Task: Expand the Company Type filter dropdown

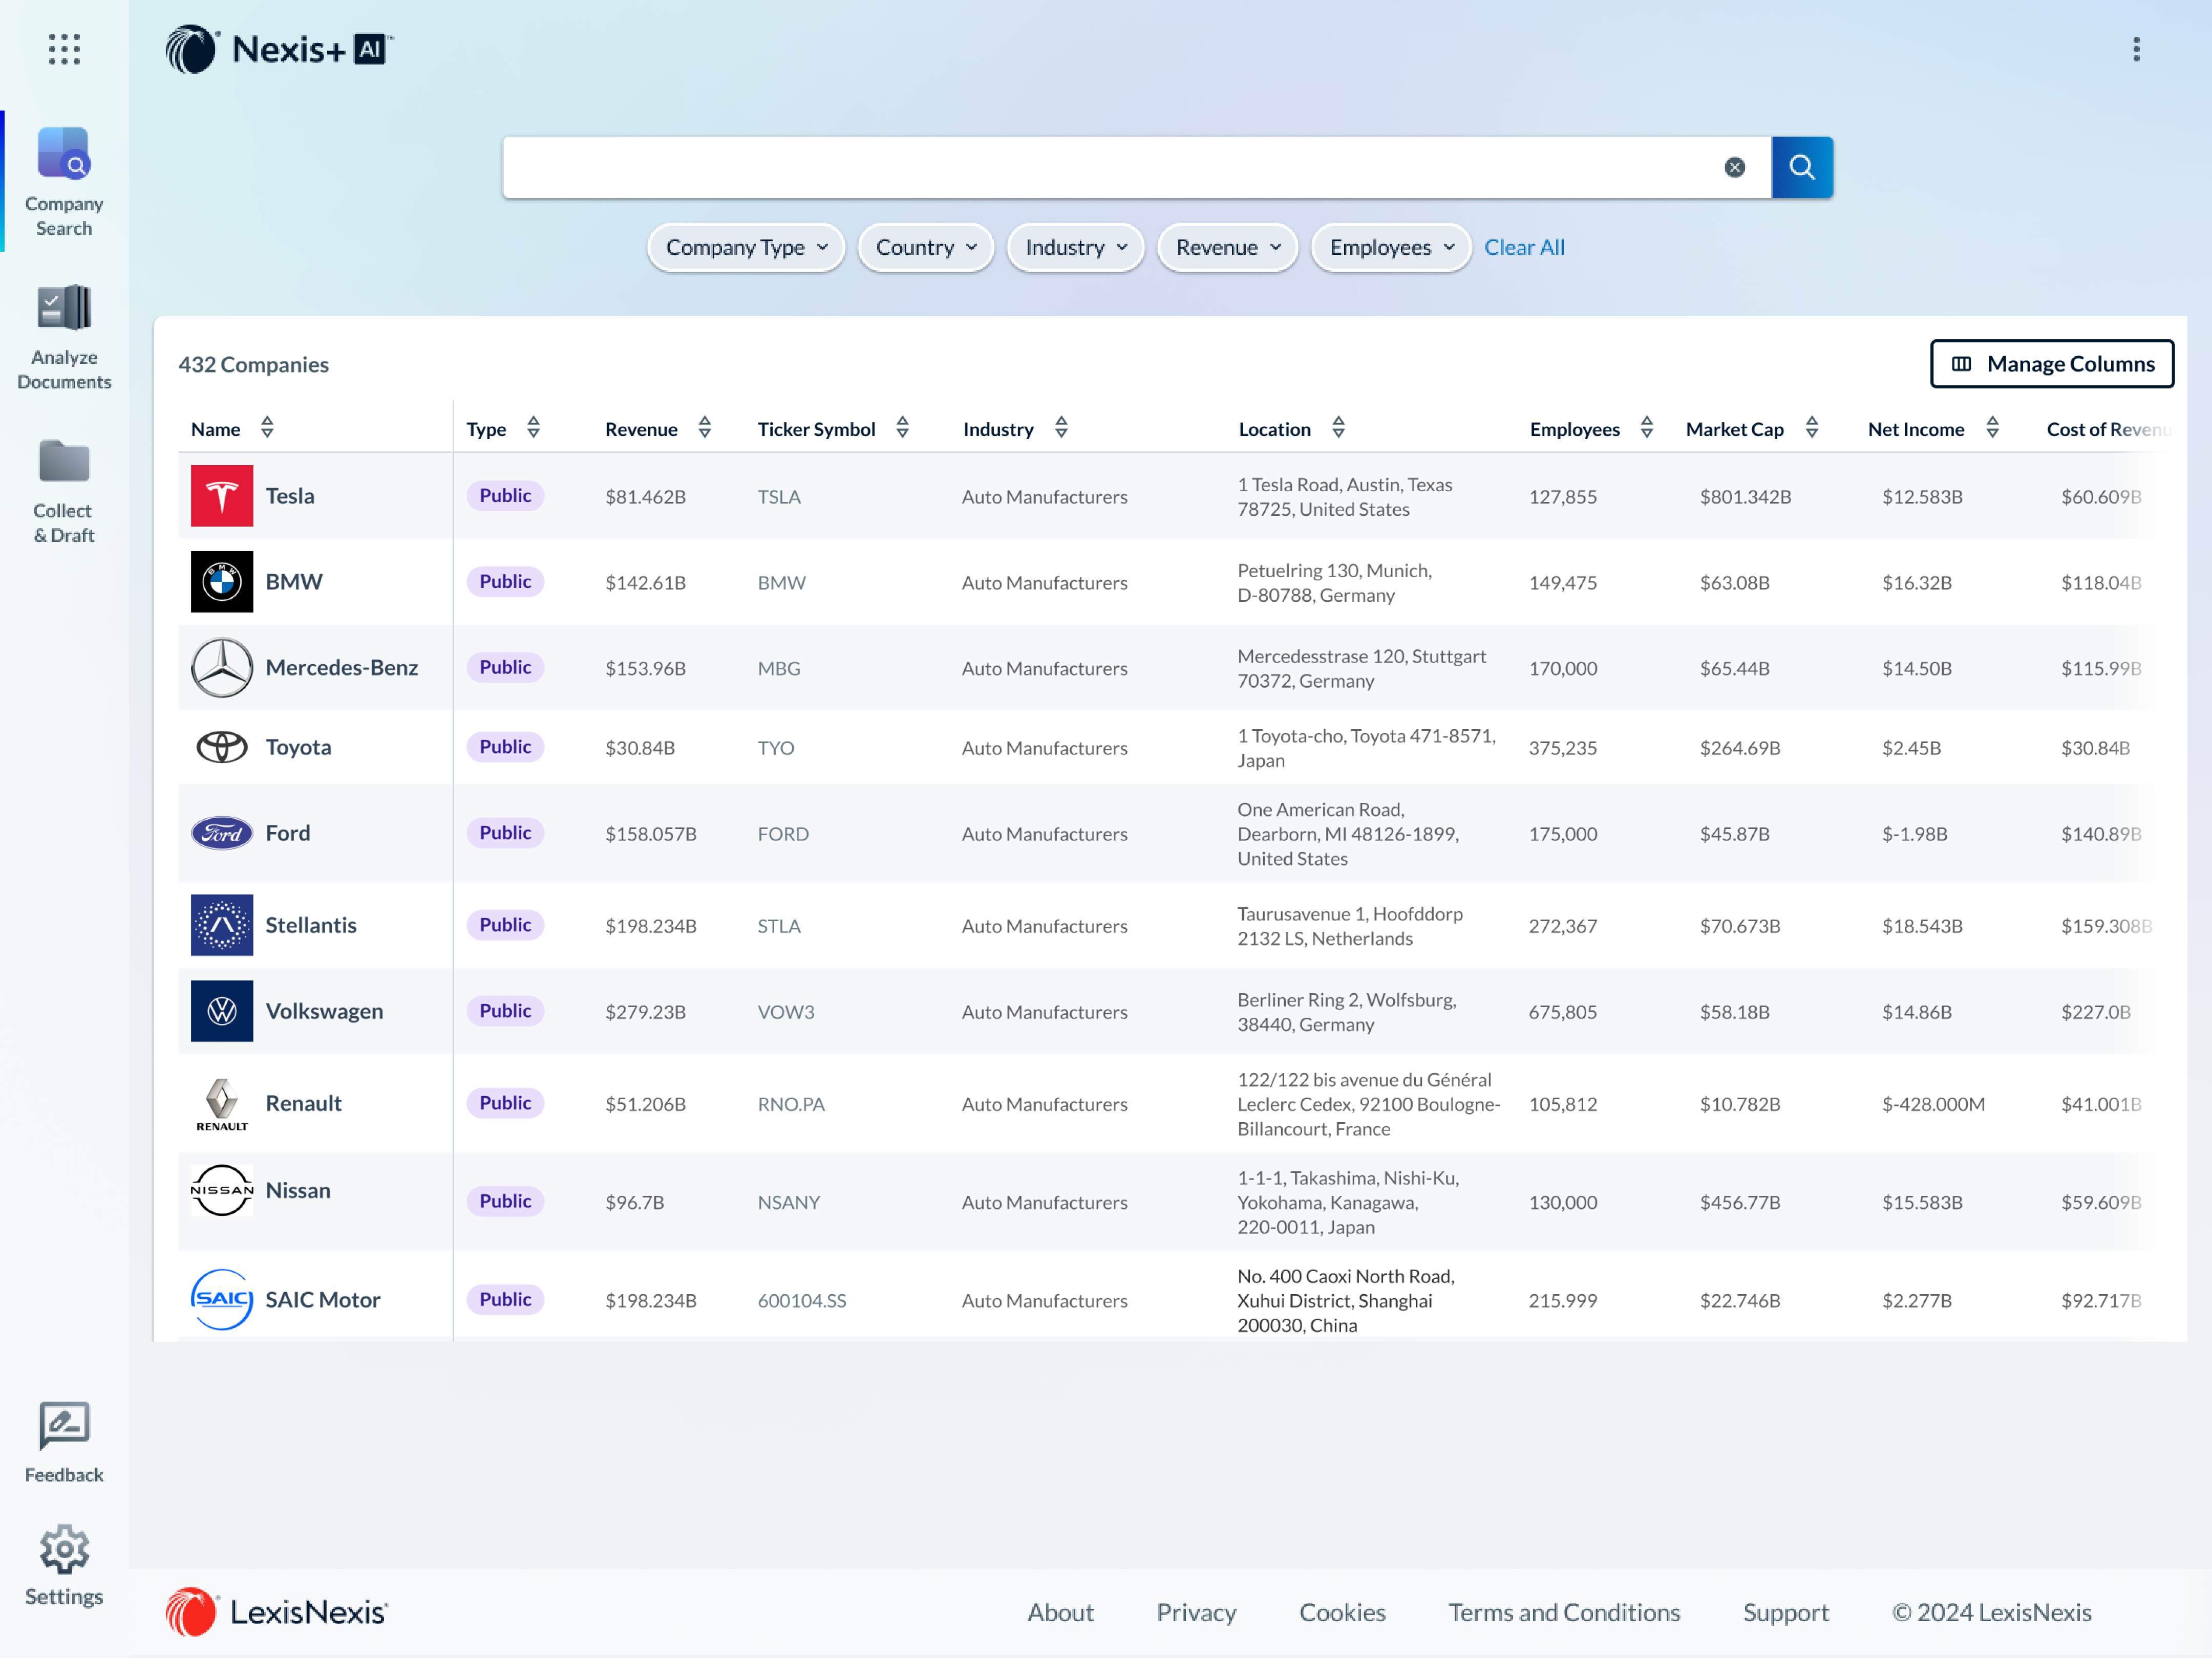Action: click(746, 247)
